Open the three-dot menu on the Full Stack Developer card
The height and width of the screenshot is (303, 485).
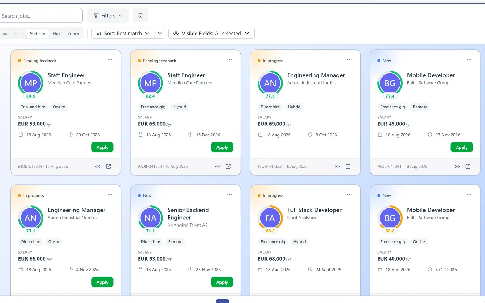349,195
